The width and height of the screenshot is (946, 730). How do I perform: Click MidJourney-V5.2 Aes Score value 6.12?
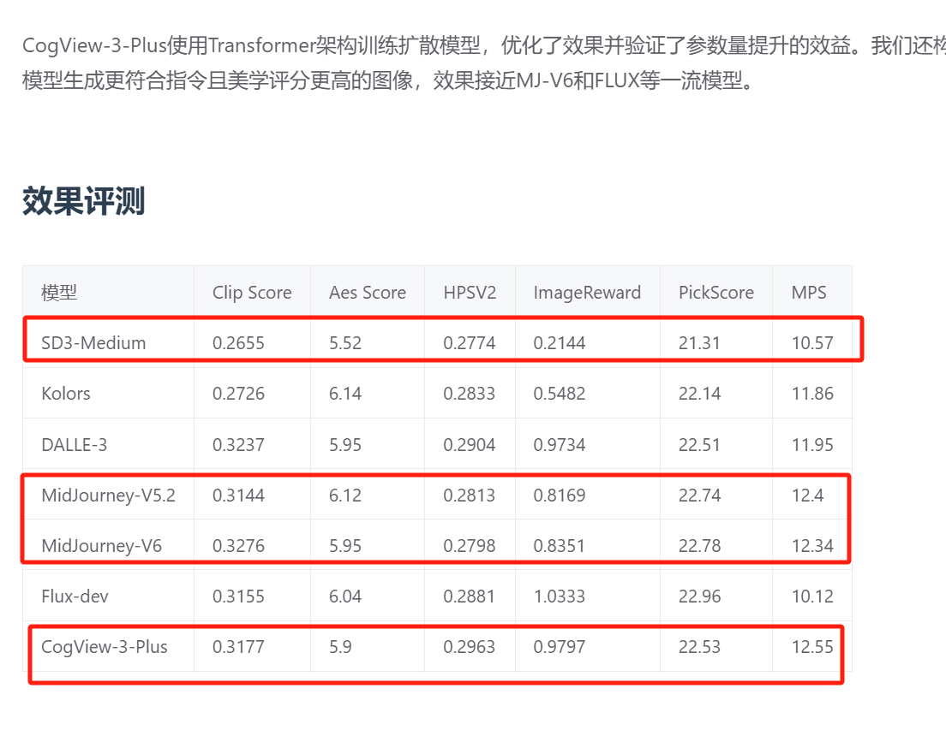345,496
